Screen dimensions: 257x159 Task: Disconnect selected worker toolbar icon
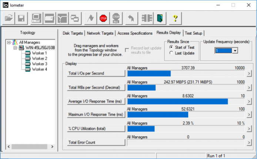click(x=147, y=18)
